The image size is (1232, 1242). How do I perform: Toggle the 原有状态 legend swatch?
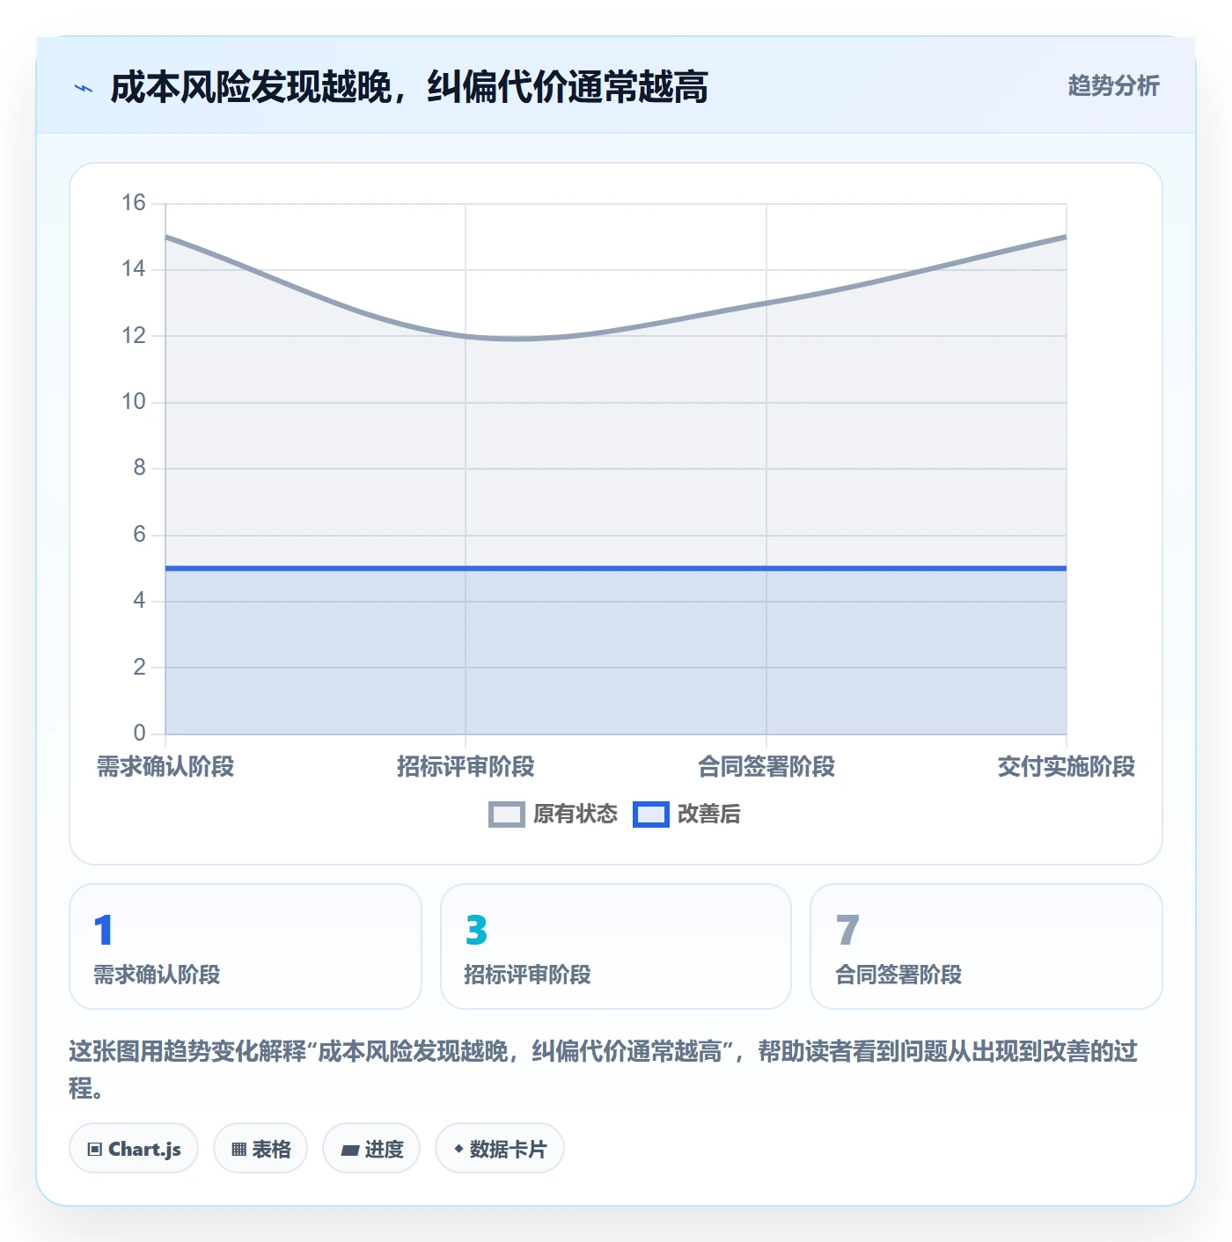click(507, 815)
